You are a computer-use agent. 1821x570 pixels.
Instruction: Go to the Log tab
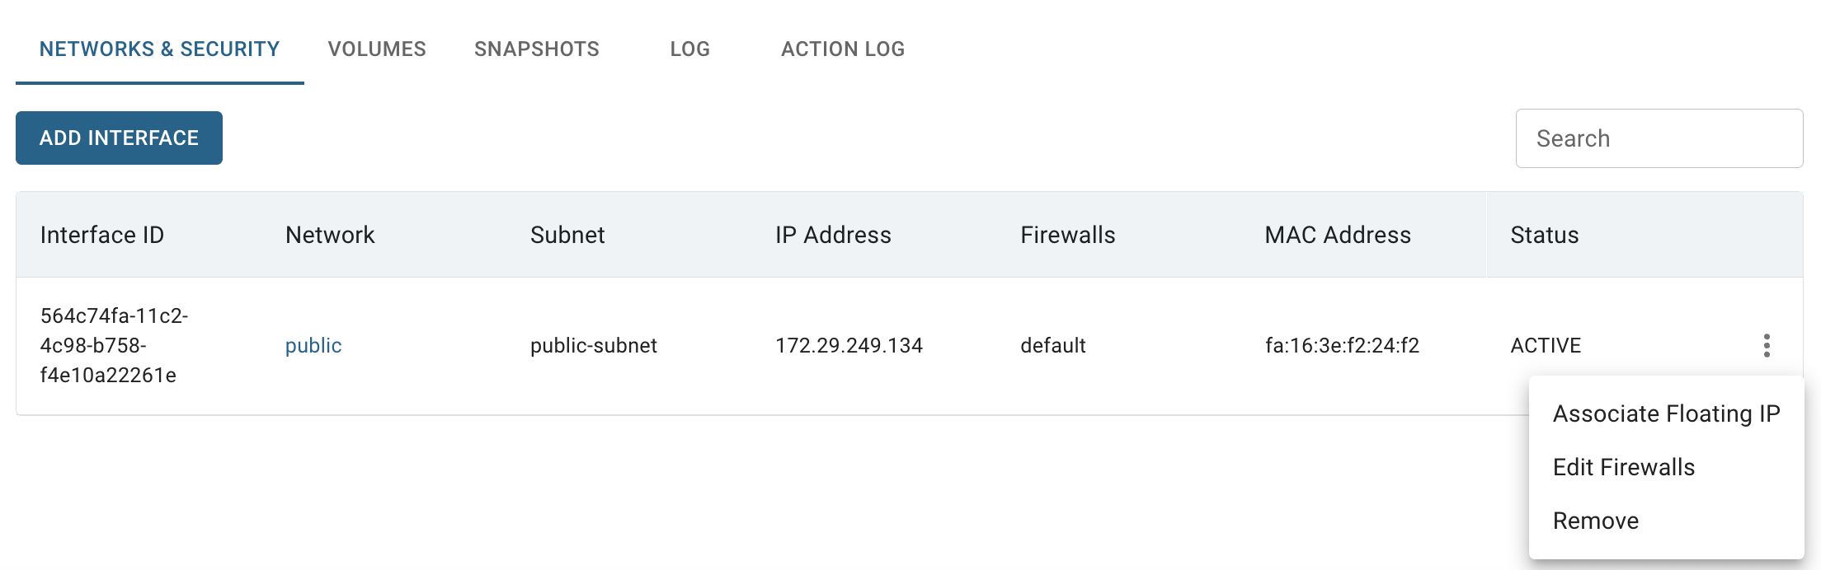click(689, 49)
